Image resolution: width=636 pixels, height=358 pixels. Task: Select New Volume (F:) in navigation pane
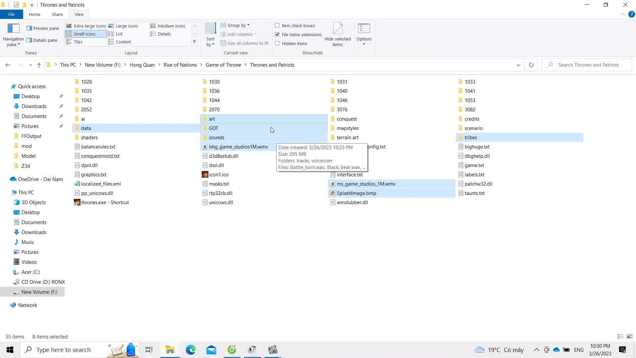(x=32, y=292)
